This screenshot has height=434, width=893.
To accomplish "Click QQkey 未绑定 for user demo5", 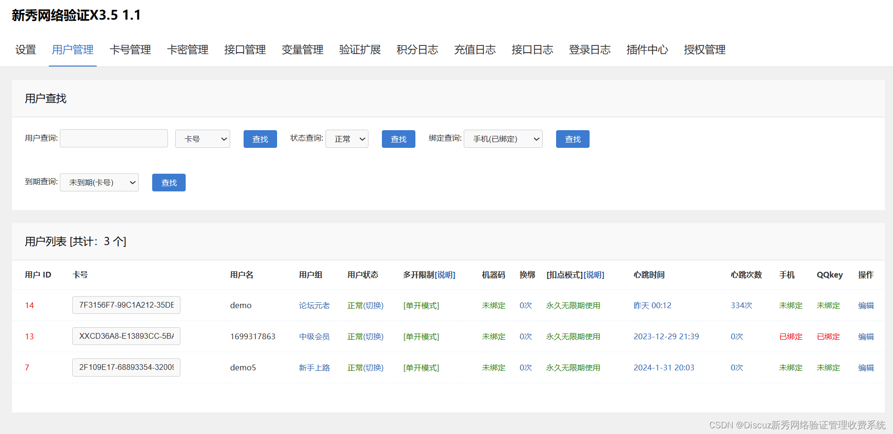I will coord(828,367).
